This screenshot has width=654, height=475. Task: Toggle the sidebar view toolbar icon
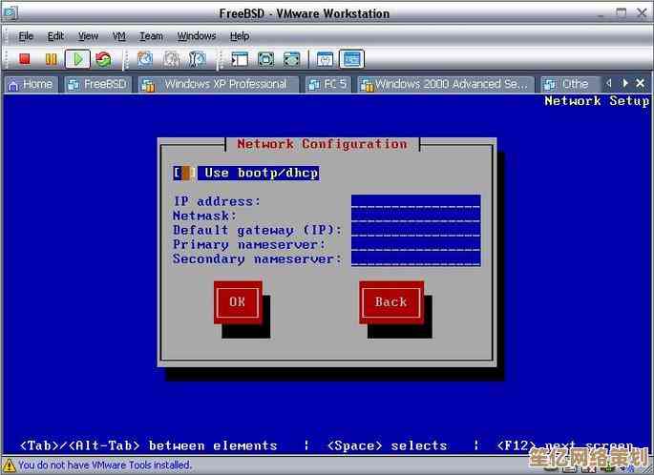click(x=240, y=59)
